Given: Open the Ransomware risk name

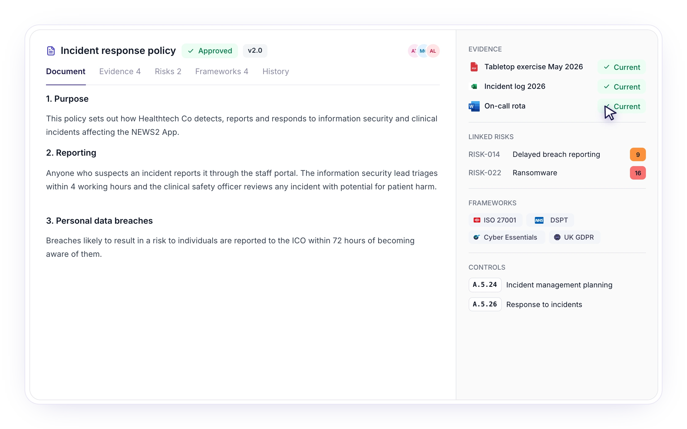Looking at the screenshot, I should pyautogui.click(x=535, y=173).
